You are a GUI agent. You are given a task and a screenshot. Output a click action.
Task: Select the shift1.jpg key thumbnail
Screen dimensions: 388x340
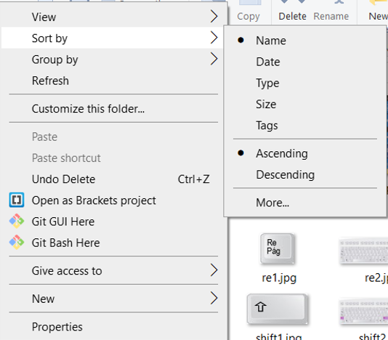click(x=277, y=309)
